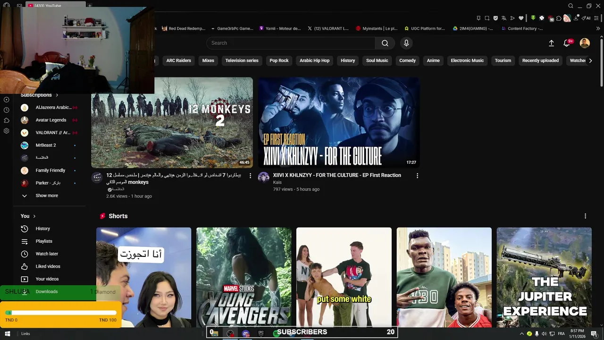Click the 8:57 PM taskbar clock

577,334
